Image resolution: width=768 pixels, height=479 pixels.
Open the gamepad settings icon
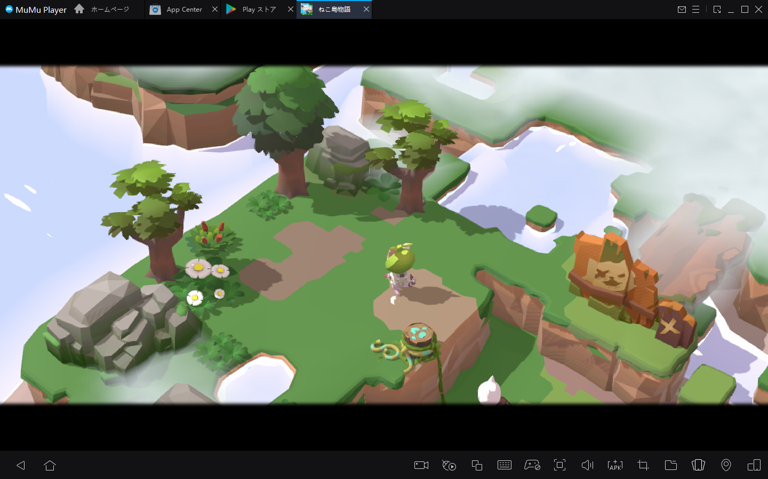(x=532, y=465)
